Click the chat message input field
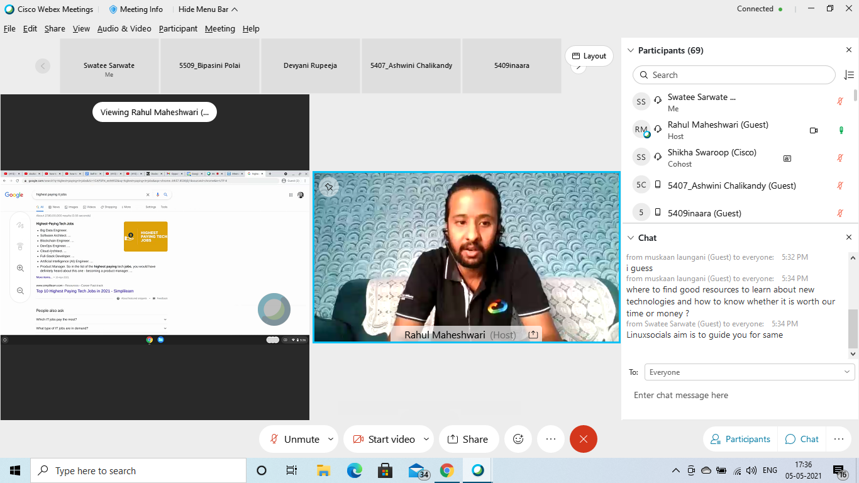This screenshot has width=859, height=483. coord(739,396)
